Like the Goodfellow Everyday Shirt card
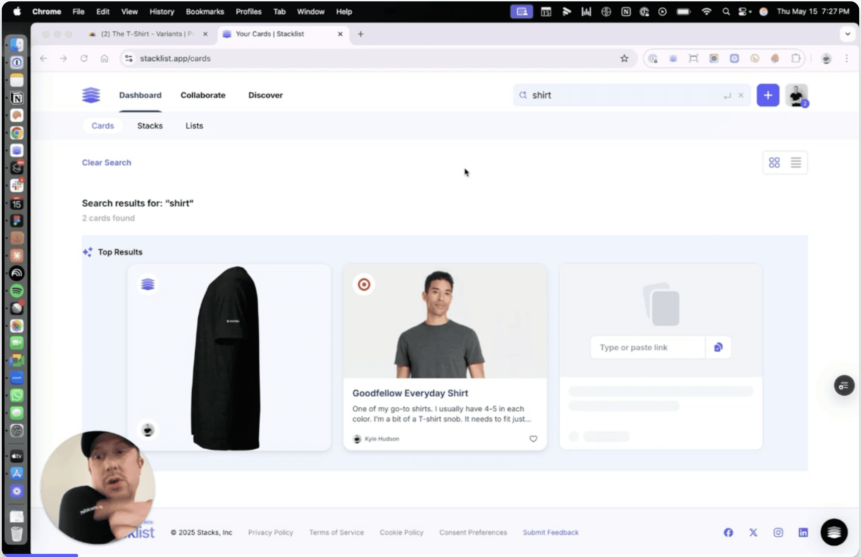This screenshot has width=861, height=557. pyautogui.click(x=533, y=439)
